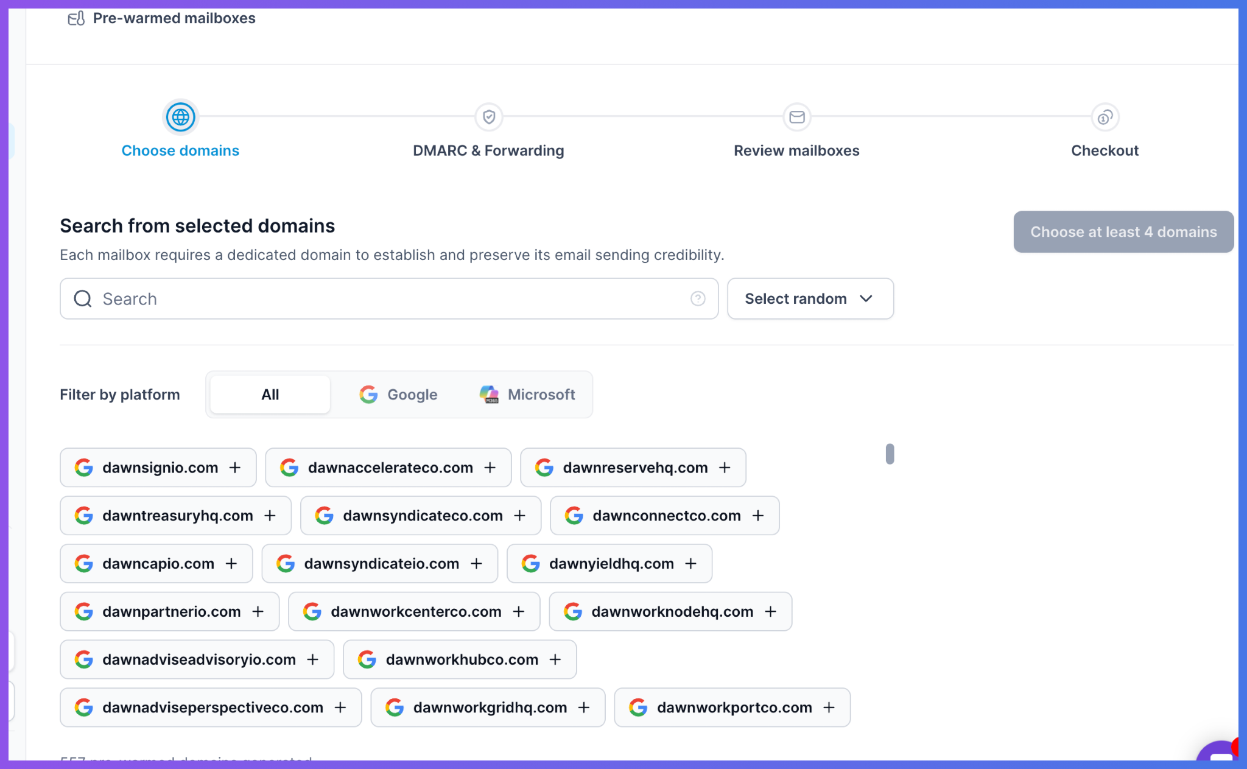The image size is (1247, 769).
Task: Click plus next to dawnyieldhq.com
Action: point(691,564)
